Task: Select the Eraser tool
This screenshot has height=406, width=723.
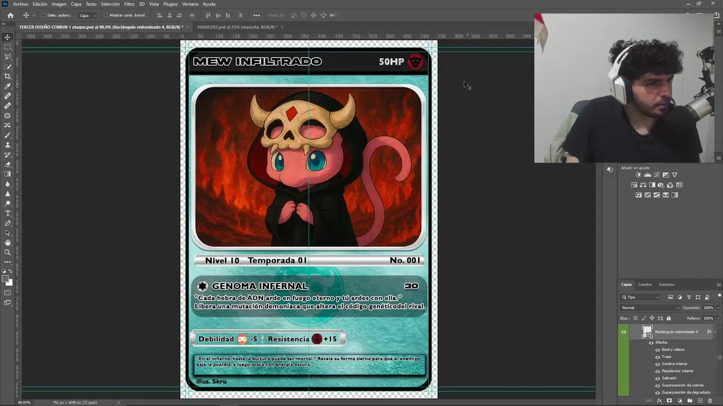Action: click(7, 165)
